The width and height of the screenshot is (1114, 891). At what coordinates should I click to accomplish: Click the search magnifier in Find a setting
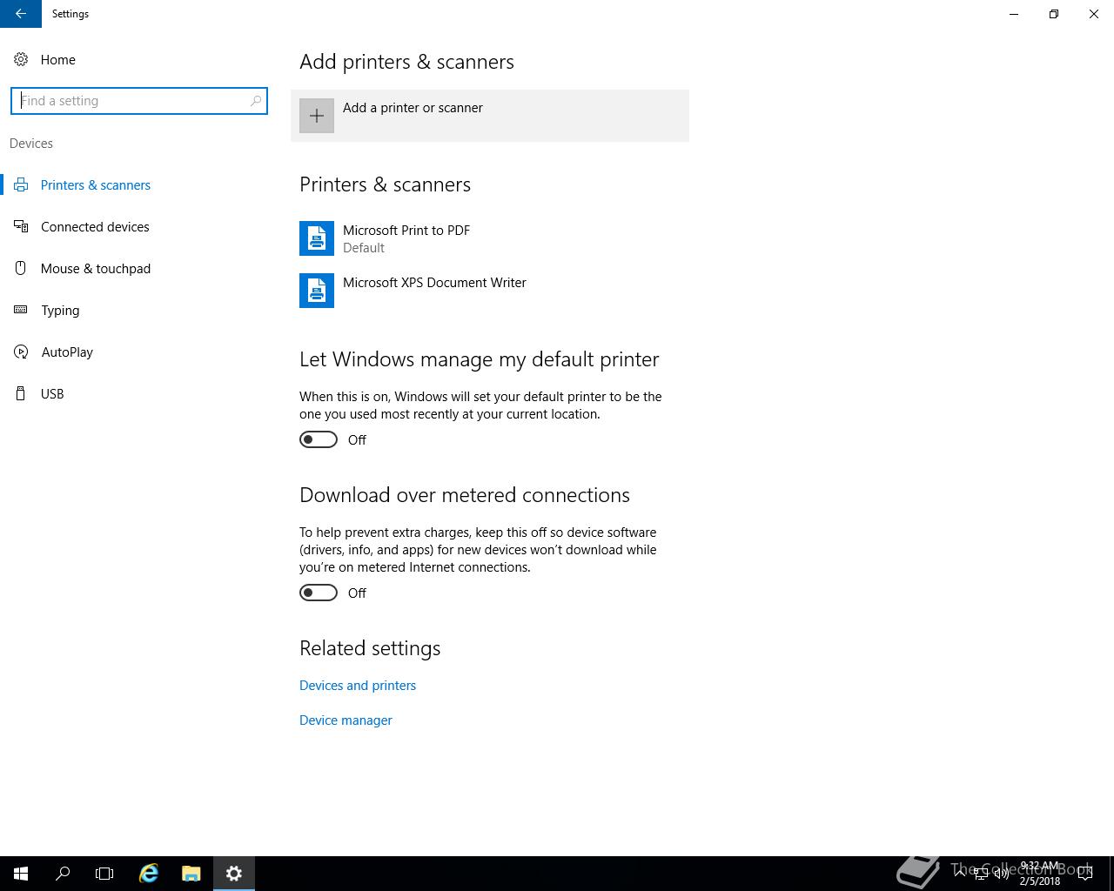pyautogui.click(x=256, y=101)
